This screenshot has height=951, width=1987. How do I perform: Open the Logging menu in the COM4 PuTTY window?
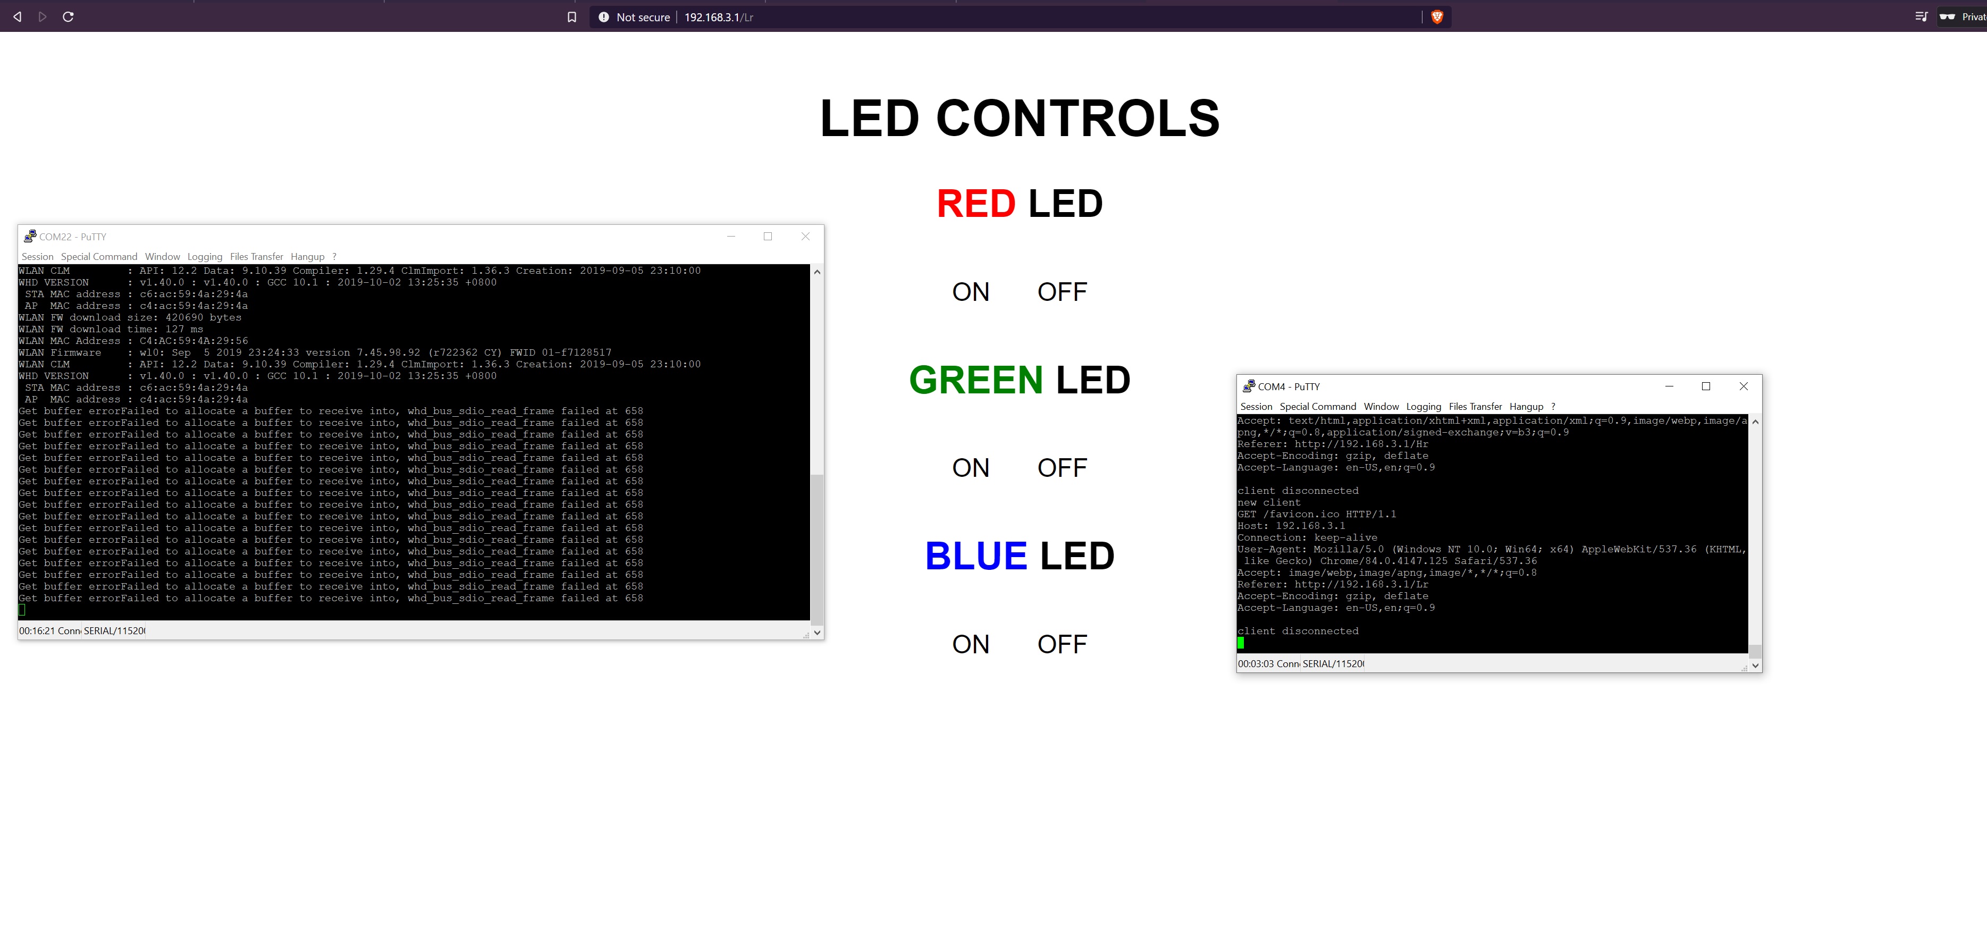tap(1423, 407)
